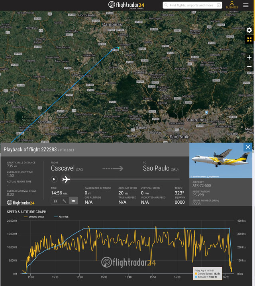
Task: Close the flight playback panel
Action: point(248,147)
